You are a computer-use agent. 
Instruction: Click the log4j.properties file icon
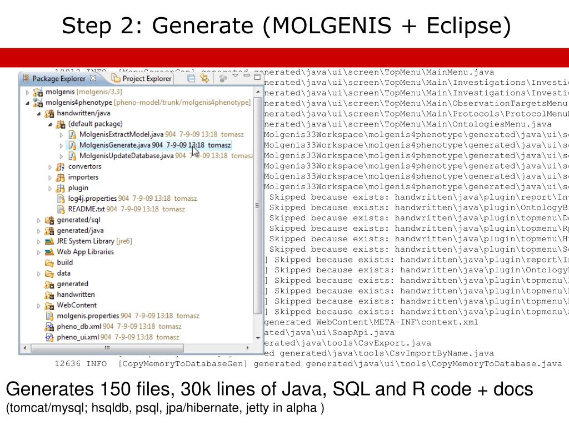click(61, 199)
